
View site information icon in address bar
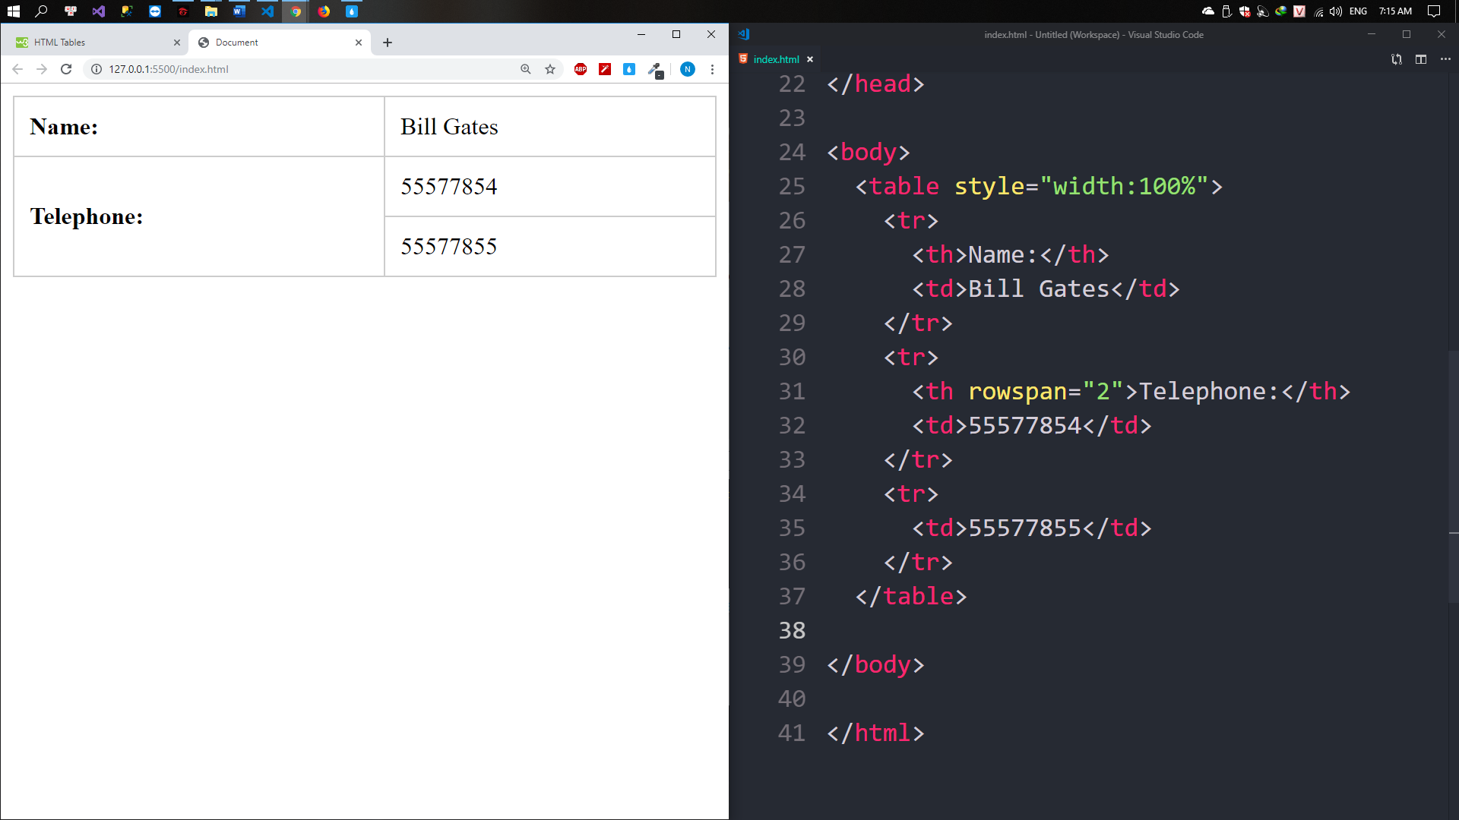coord(97,69)
